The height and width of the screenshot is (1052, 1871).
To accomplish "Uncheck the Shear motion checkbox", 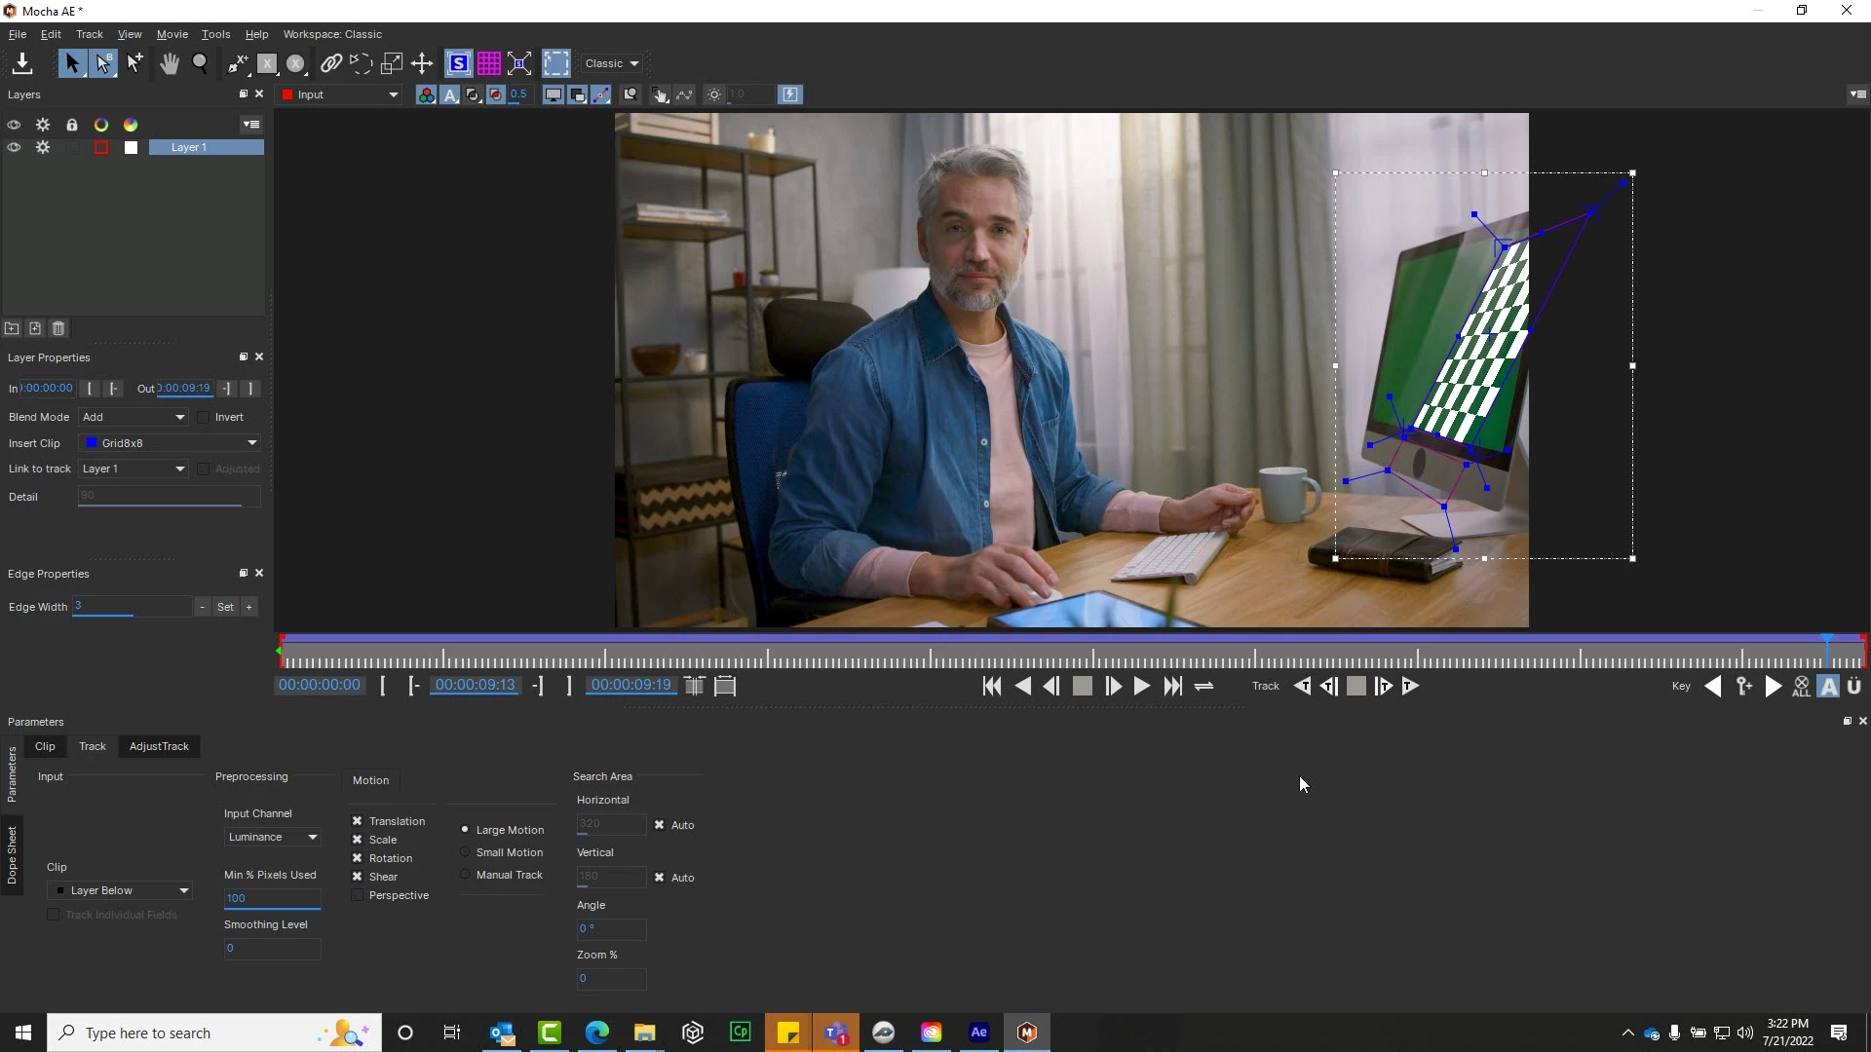I will point(358,878).
